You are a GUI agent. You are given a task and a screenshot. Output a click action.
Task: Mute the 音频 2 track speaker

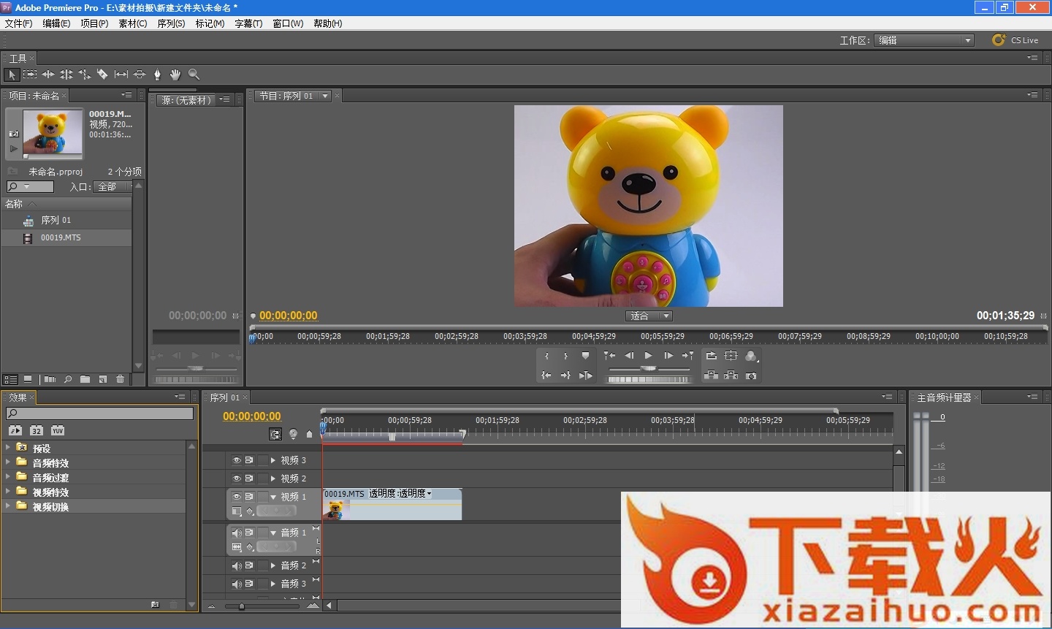(x=237, y=565)
